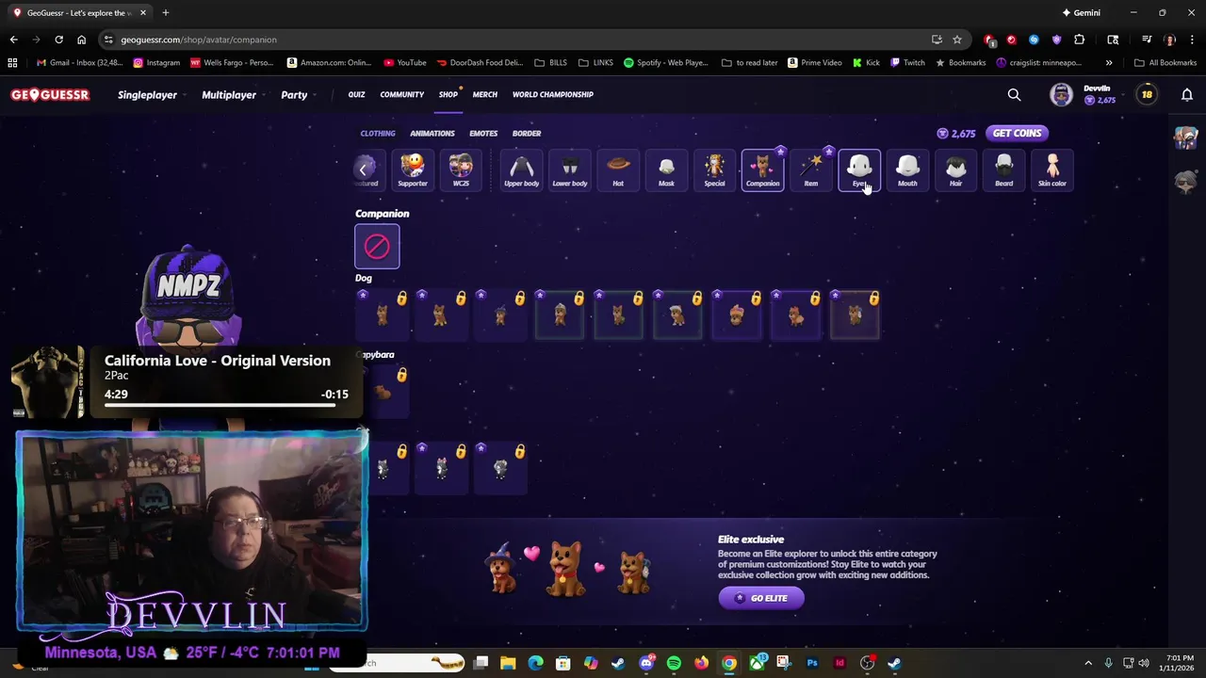Select the last locked Dog companion

point(855,315)
